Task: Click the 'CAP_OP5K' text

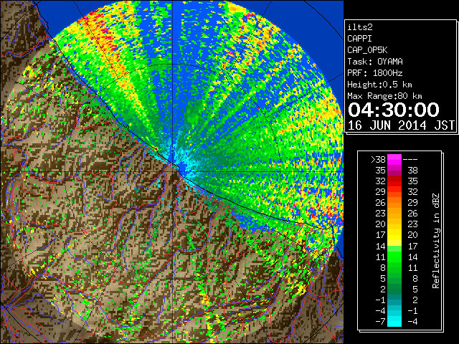Action: pos(367,50)
